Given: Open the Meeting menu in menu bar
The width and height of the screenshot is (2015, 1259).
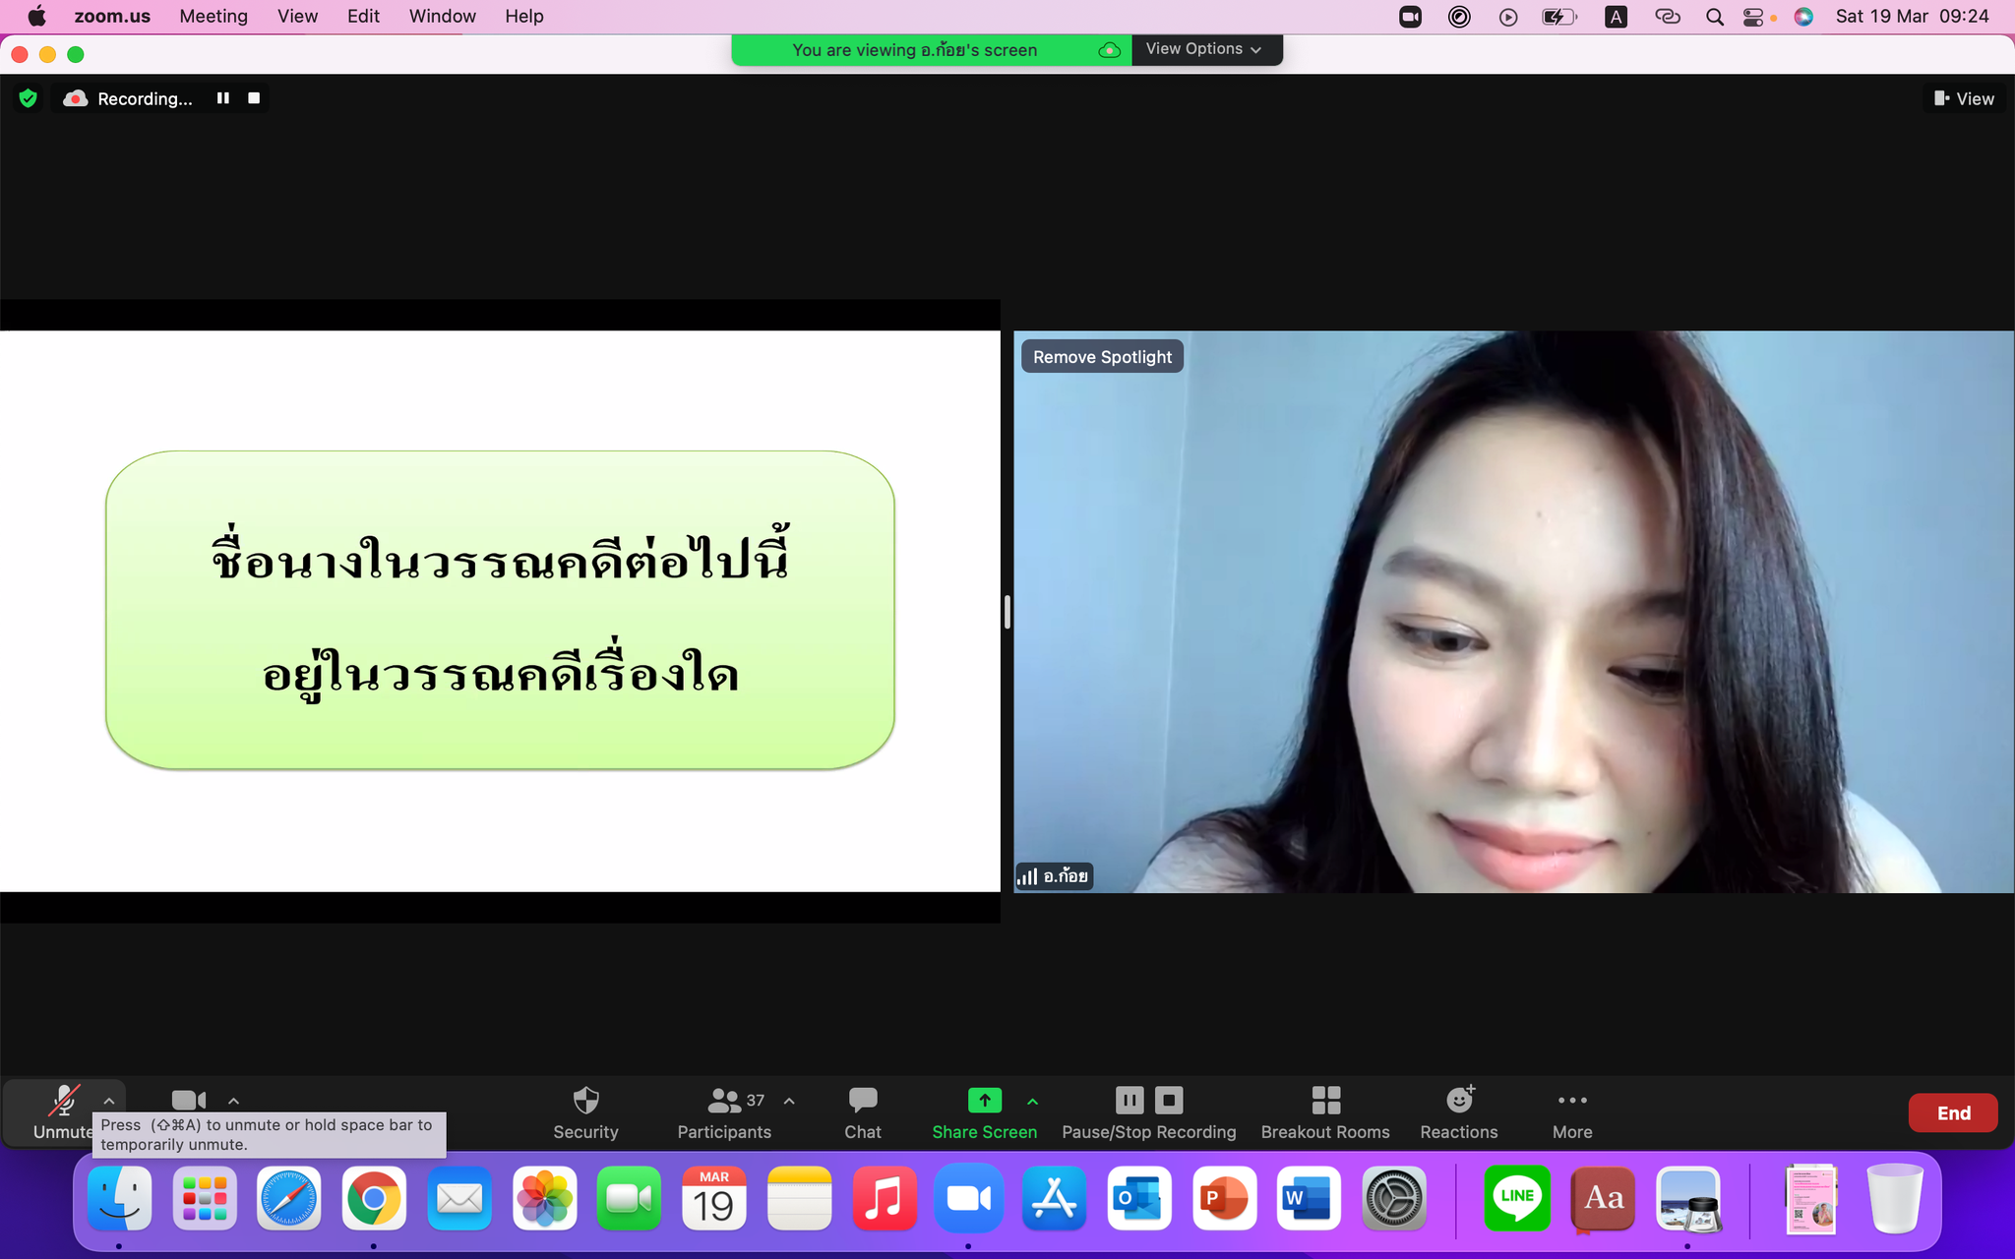Looking at the screenshot, I should click(214, 17).
